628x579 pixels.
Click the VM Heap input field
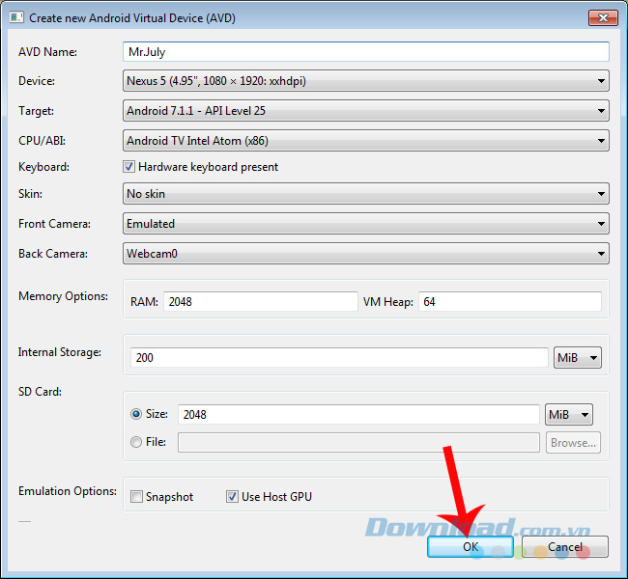[510, 301]
